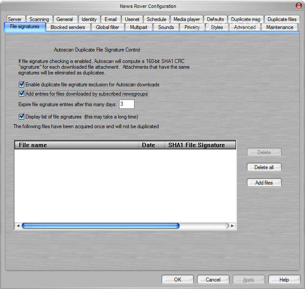Switch to the Sounds tab

(x=166, y=27)
